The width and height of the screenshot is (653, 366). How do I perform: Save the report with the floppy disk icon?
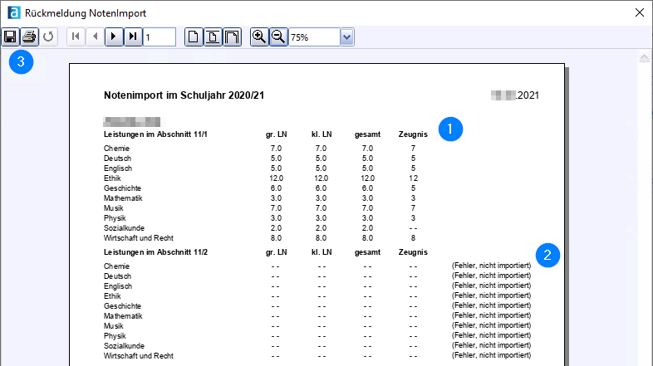click(10, 37)
